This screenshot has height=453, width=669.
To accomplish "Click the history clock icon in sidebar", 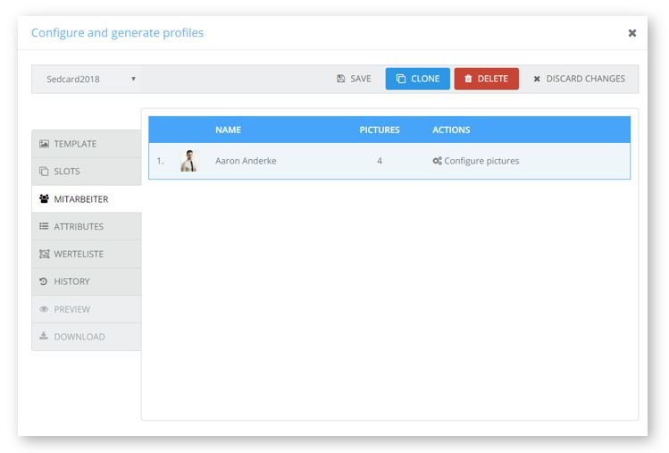I will pos(44,281).
